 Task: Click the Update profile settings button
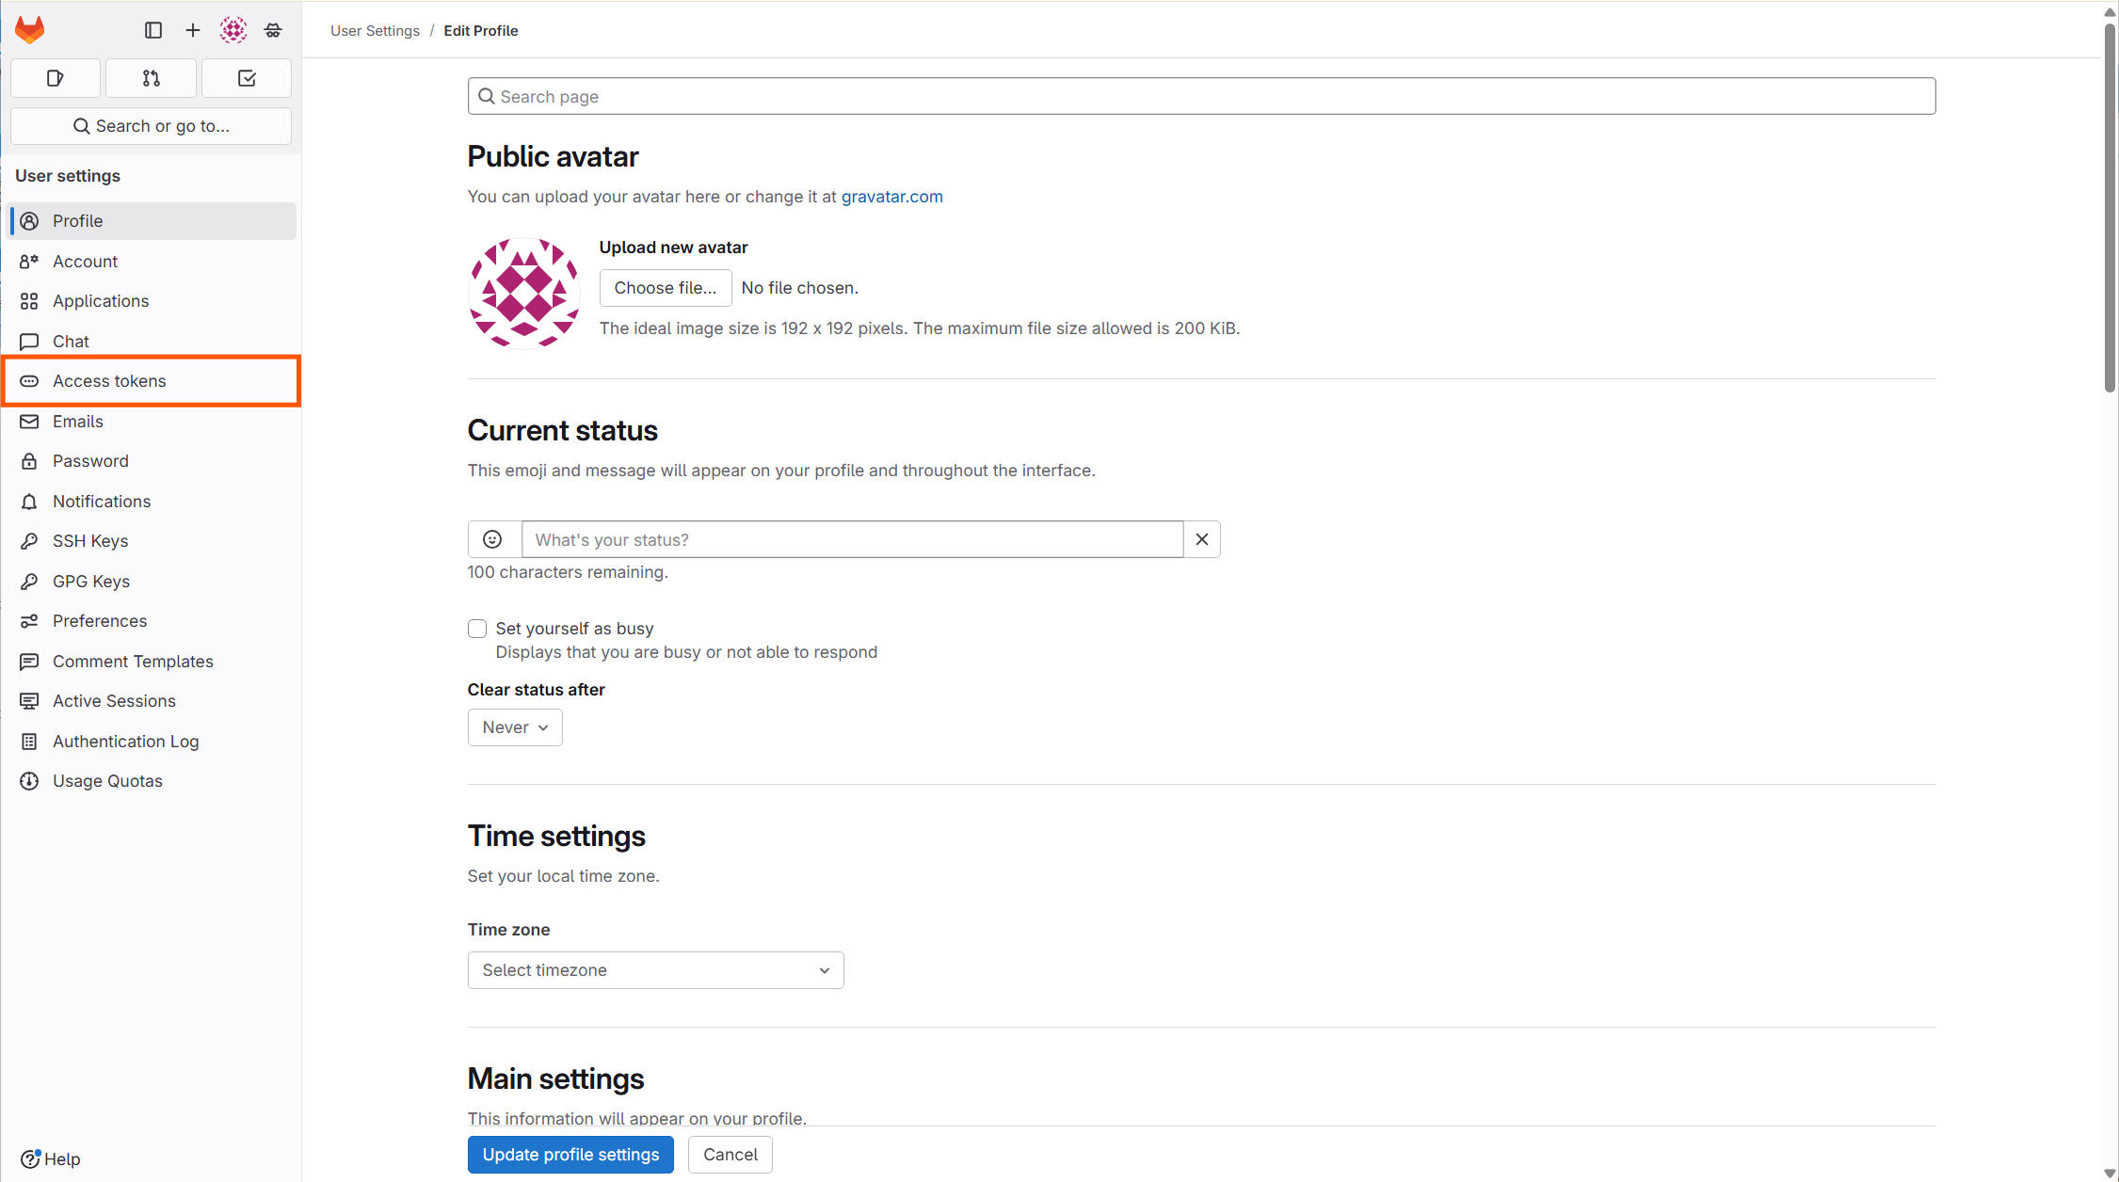point(570,1155)
